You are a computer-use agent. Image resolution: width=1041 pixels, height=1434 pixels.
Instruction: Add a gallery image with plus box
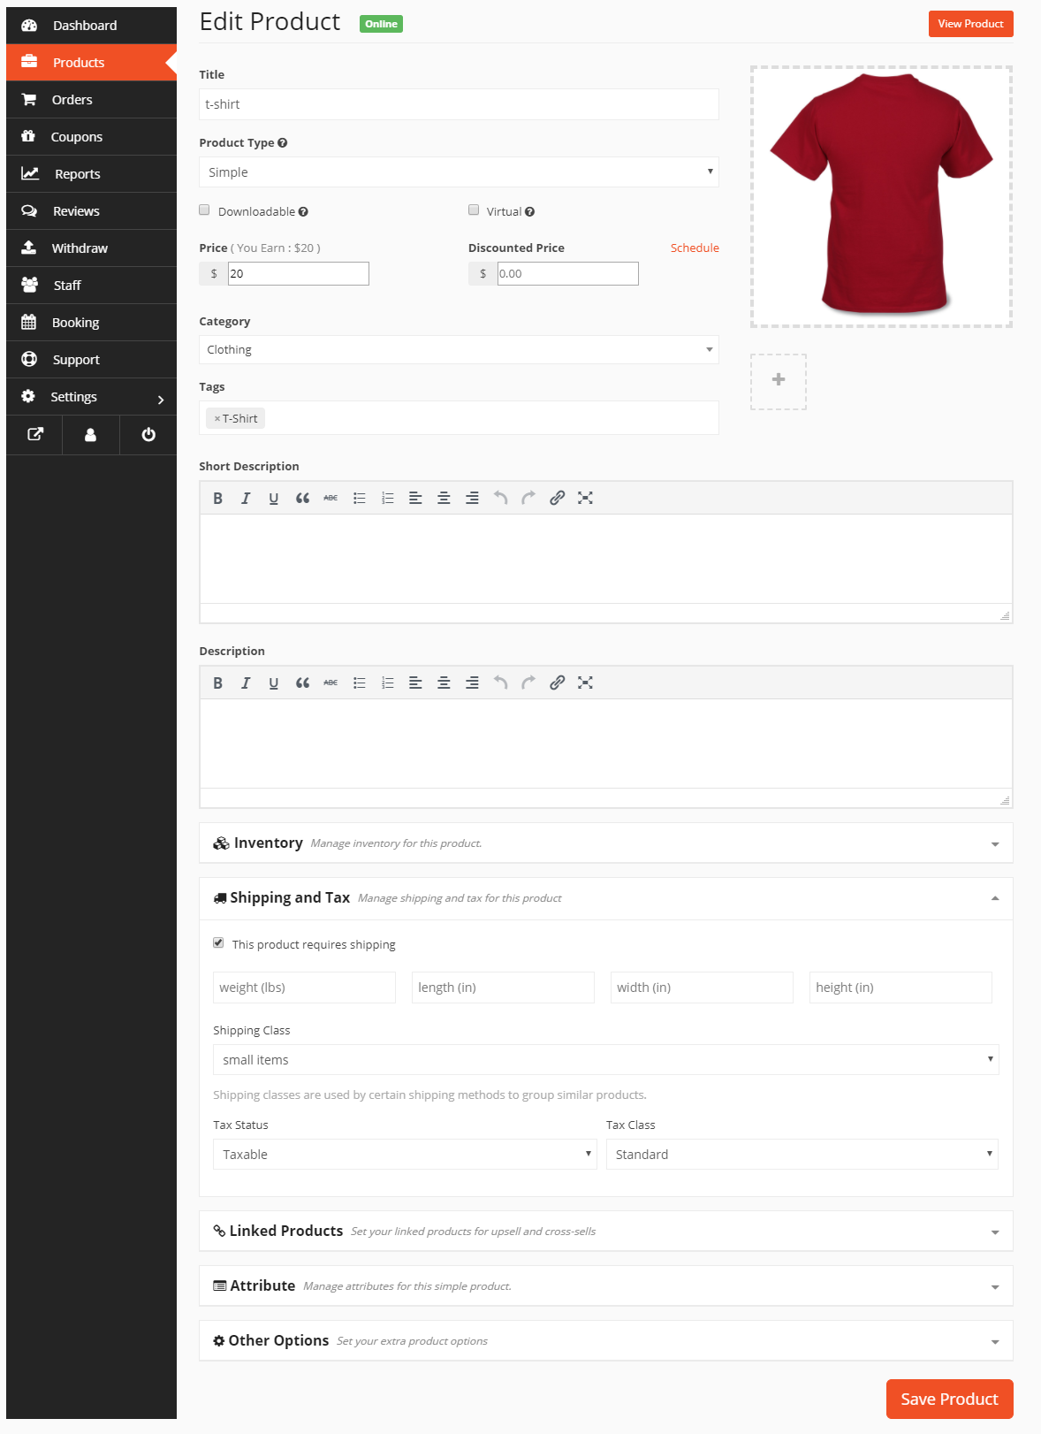[x=779, y=381]
